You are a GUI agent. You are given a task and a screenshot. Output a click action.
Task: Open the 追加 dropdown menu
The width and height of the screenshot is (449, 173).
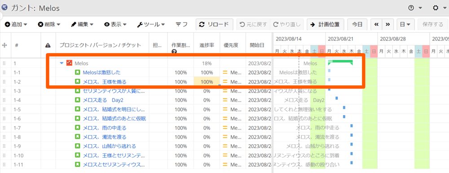16,24
